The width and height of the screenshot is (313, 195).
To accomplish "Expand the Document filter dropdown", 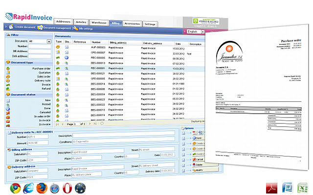I will [x=49, y=41].
